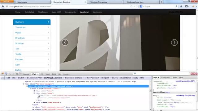This screenshot has height=111, width=198.
Task: Select img in the breadcrumb path
Action: point(14,78)
